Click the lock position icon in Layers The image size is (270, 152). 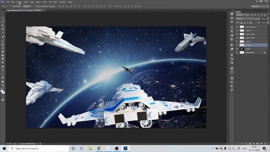[x=248, y=23]
